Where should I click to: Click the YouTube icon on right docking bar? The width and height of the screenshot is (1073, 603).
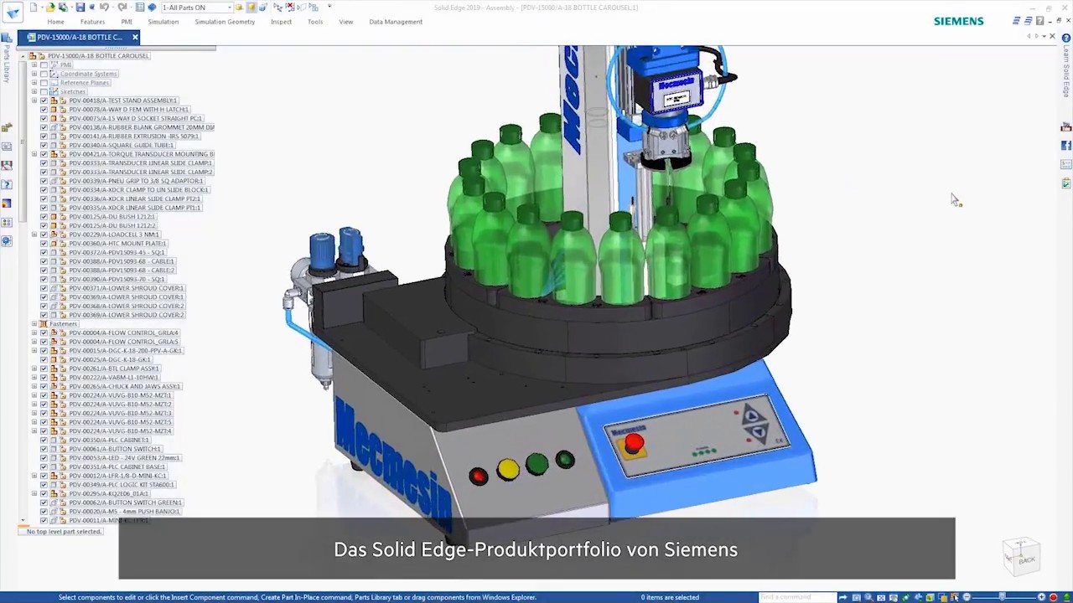click(1066, 127)
